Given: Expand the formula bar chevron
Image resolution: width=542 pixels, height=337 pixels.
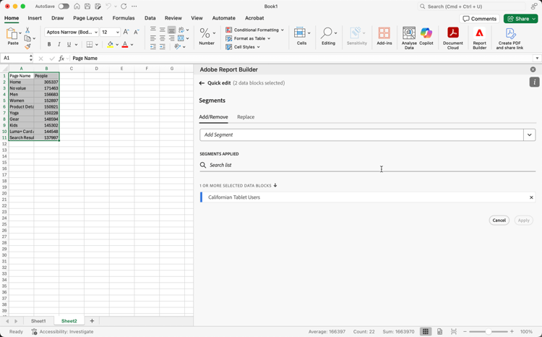Looking at the screenshot, I should 537,58.
